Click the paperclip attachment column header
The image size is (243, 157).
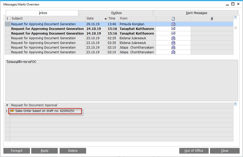(x=212, y=19)
